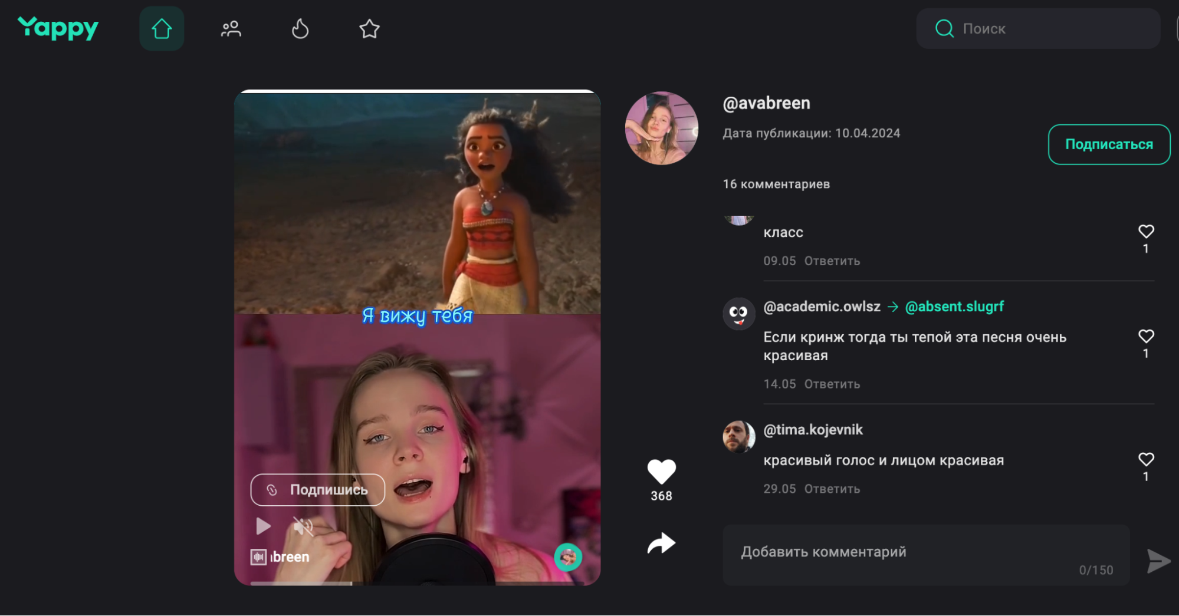Open the @absent.slugrf mention link
Image resolution: width=1179 pixels, height=616 pixels.
(x=954, y=307)
